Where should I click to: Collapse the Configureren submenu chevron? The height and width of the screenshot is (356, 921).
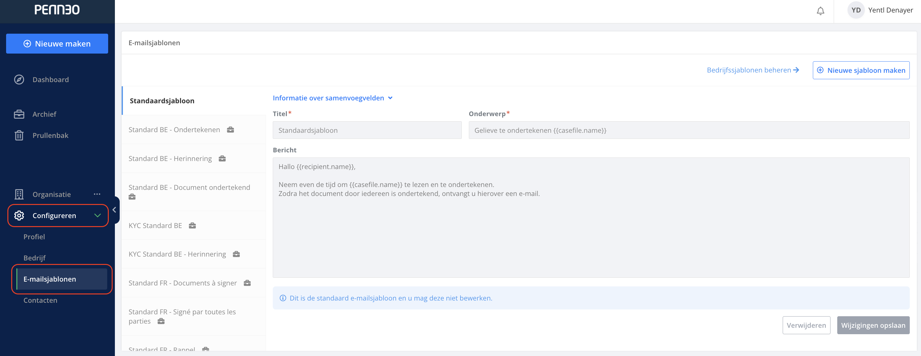pyautogui.click(x=97, y=215)
